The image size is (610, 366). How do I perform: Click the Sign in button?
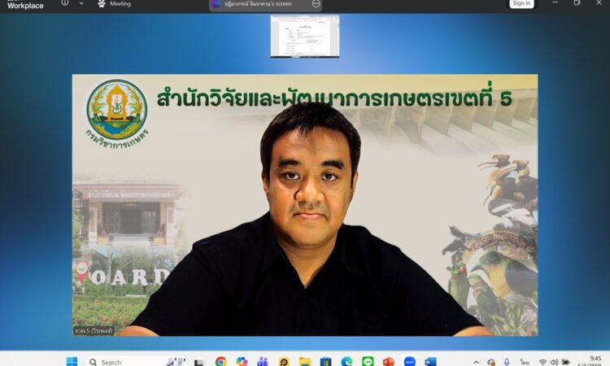[x=521, y=3]
